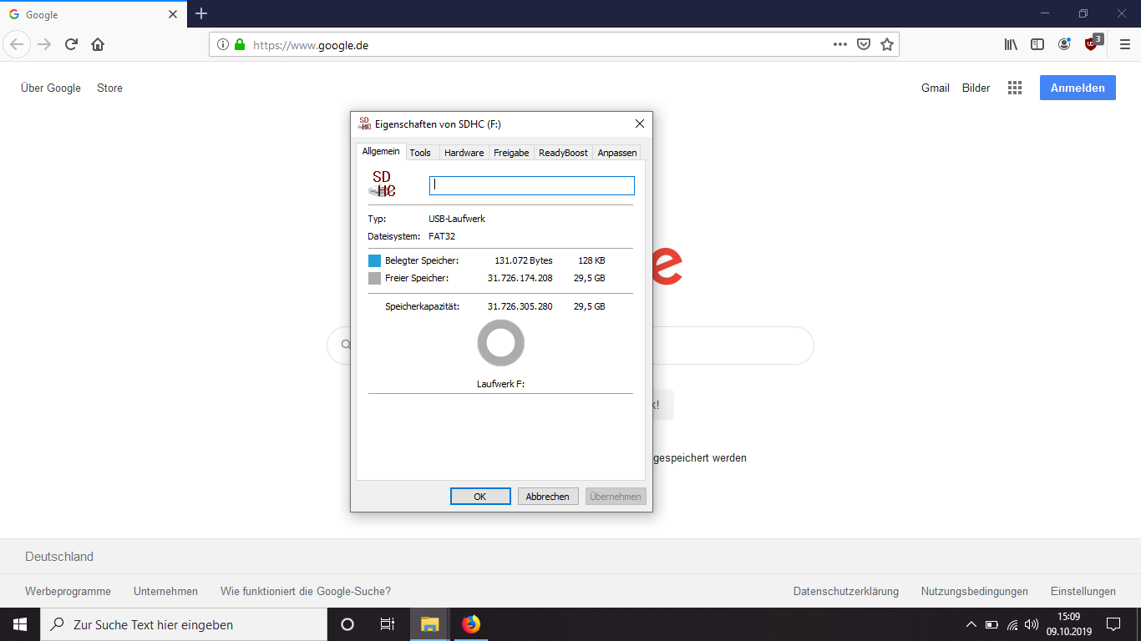
Task: Open the Firefox library icon
Action: (x=1010, y=44)
